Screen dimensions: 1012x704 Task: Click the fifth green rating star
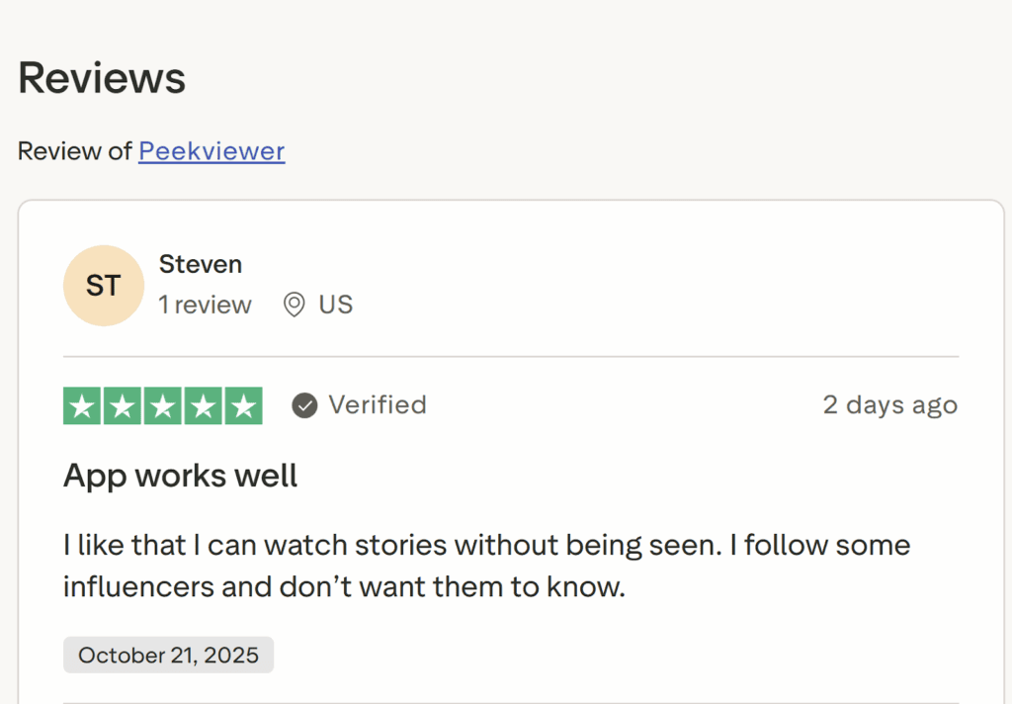point(242,405)
